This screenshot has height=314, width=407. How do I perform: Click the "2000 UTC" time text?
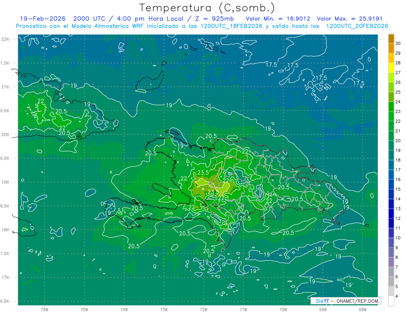tap(89, 19)
